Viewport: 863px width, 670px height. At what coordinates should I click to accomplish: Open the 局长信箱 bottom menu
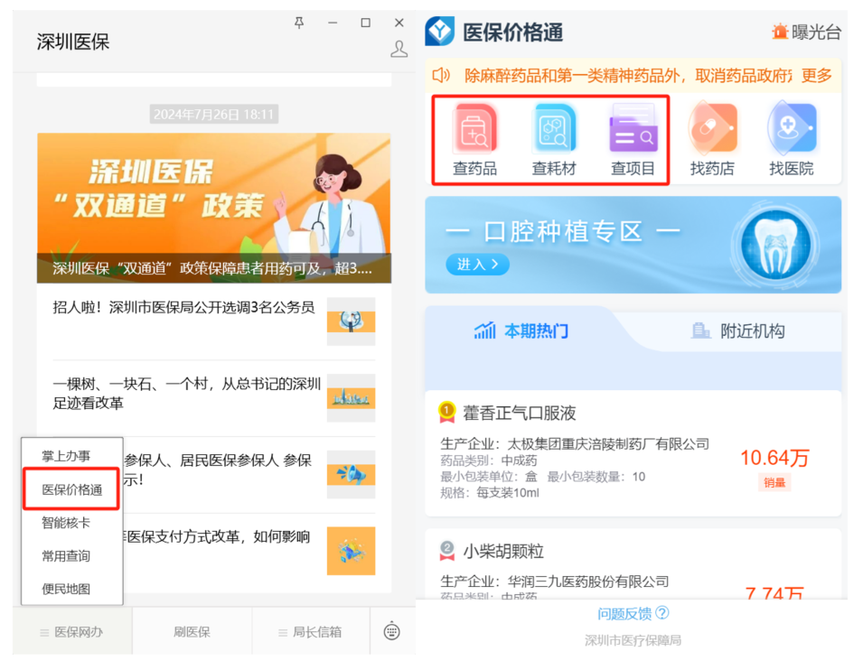311,631
